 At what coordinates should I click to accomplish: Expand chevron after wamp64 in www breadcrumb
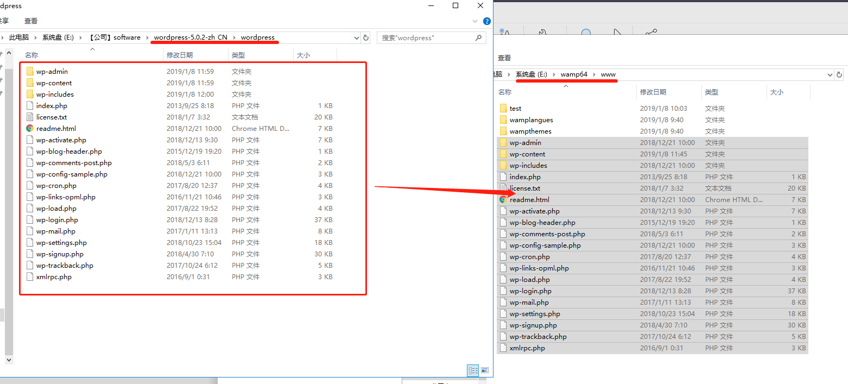[594, 74]
